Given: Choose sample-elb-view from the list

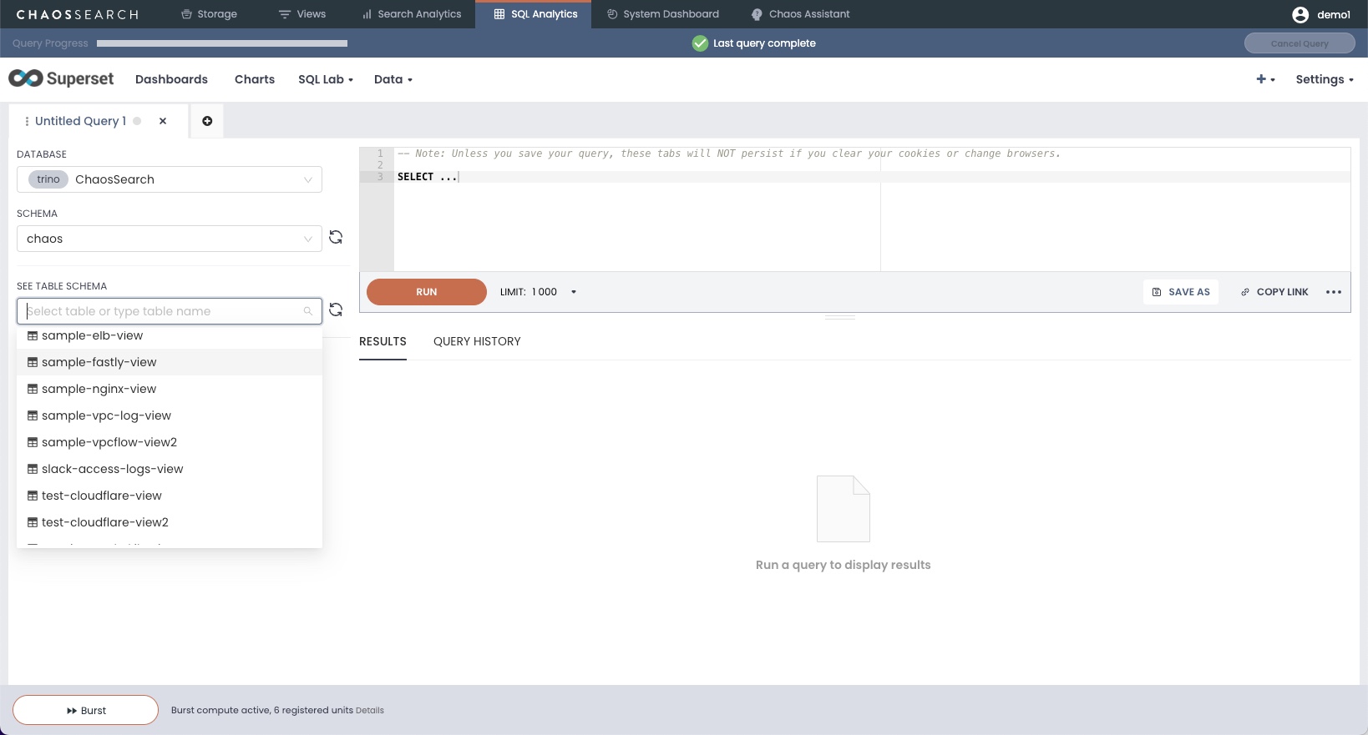Looking at the screenshot, I should click(x=170, y=335).
